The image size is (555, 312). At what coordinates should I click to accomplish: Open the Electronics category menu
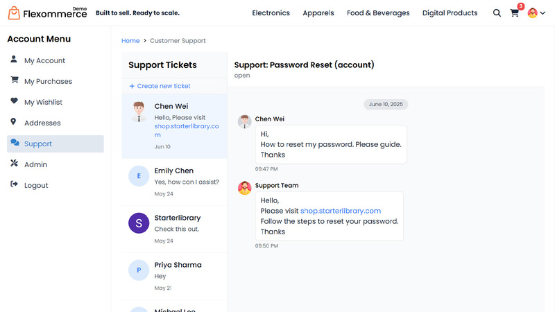point(271,13)
